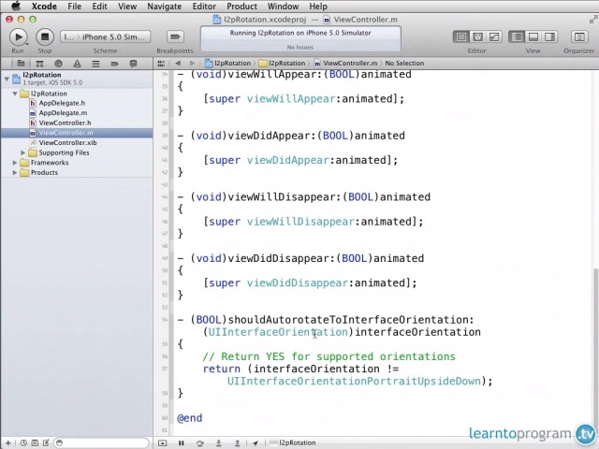Click the activity status display area
Viewport: 599px width, 449px height.
[300, 38]
